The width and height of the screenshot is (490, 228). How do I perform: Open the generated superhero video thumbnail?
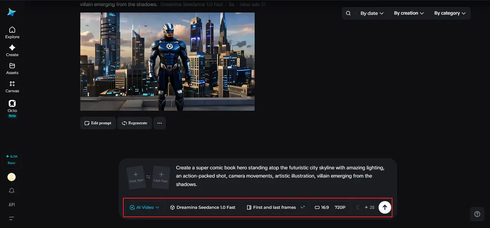pos(167,62)
